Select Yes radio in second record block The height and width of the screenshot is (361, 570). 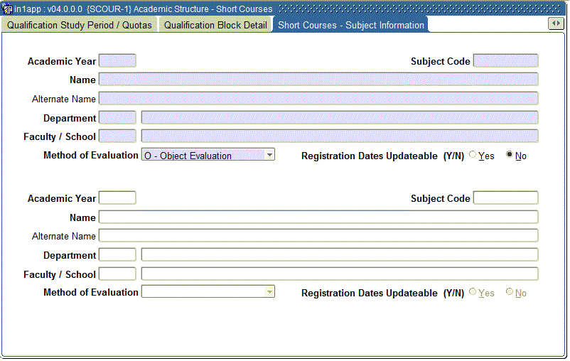click(x=473, y=292)
